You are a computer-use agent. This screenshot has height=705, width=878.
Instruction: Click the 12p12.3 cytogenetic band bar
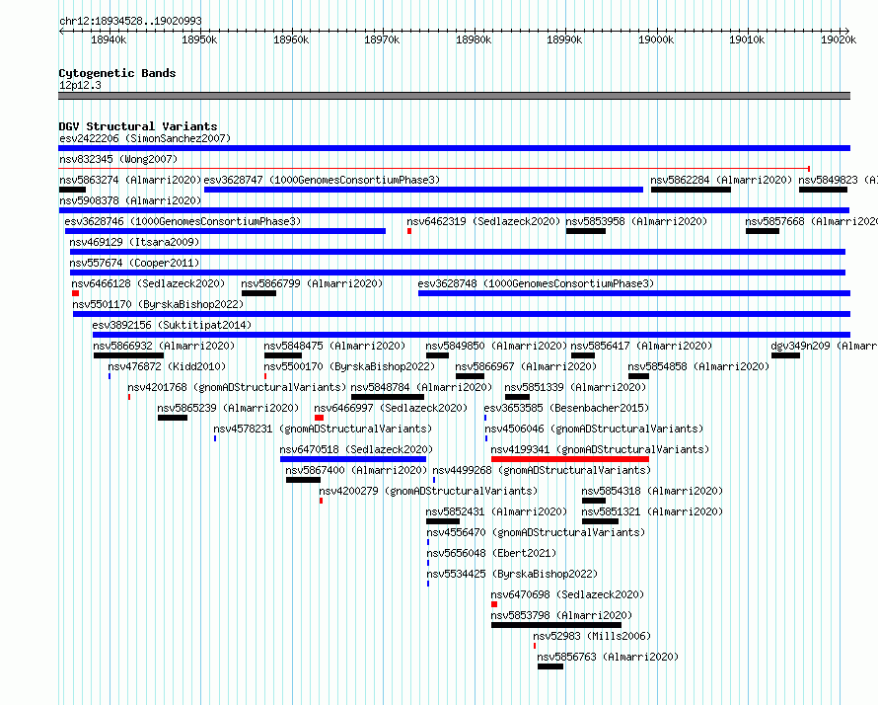coord(454,97)
